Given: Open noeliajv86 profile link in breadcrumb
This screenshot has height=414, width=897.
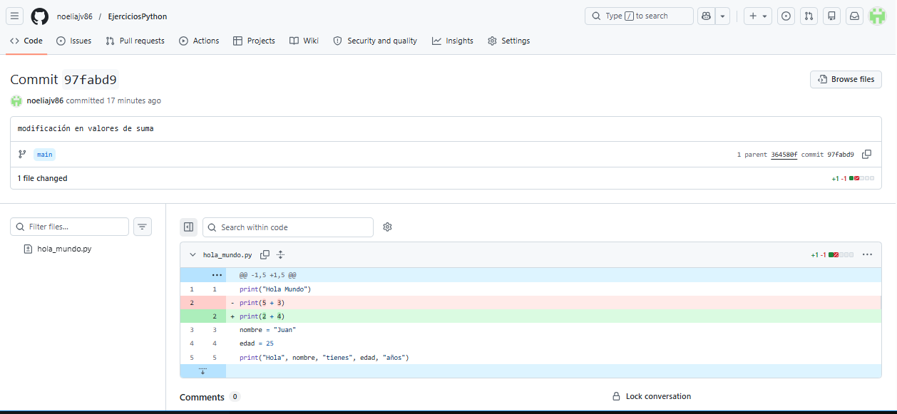Looking at the screenshot, I should 75,16.
